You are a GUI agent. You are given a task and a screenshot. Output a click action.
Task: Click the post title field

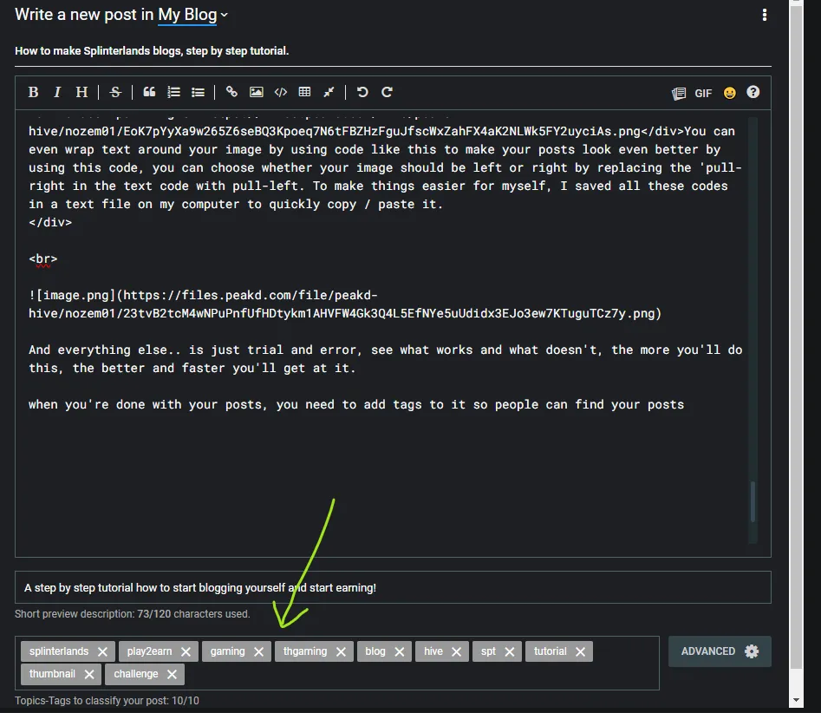coord(393,51)
